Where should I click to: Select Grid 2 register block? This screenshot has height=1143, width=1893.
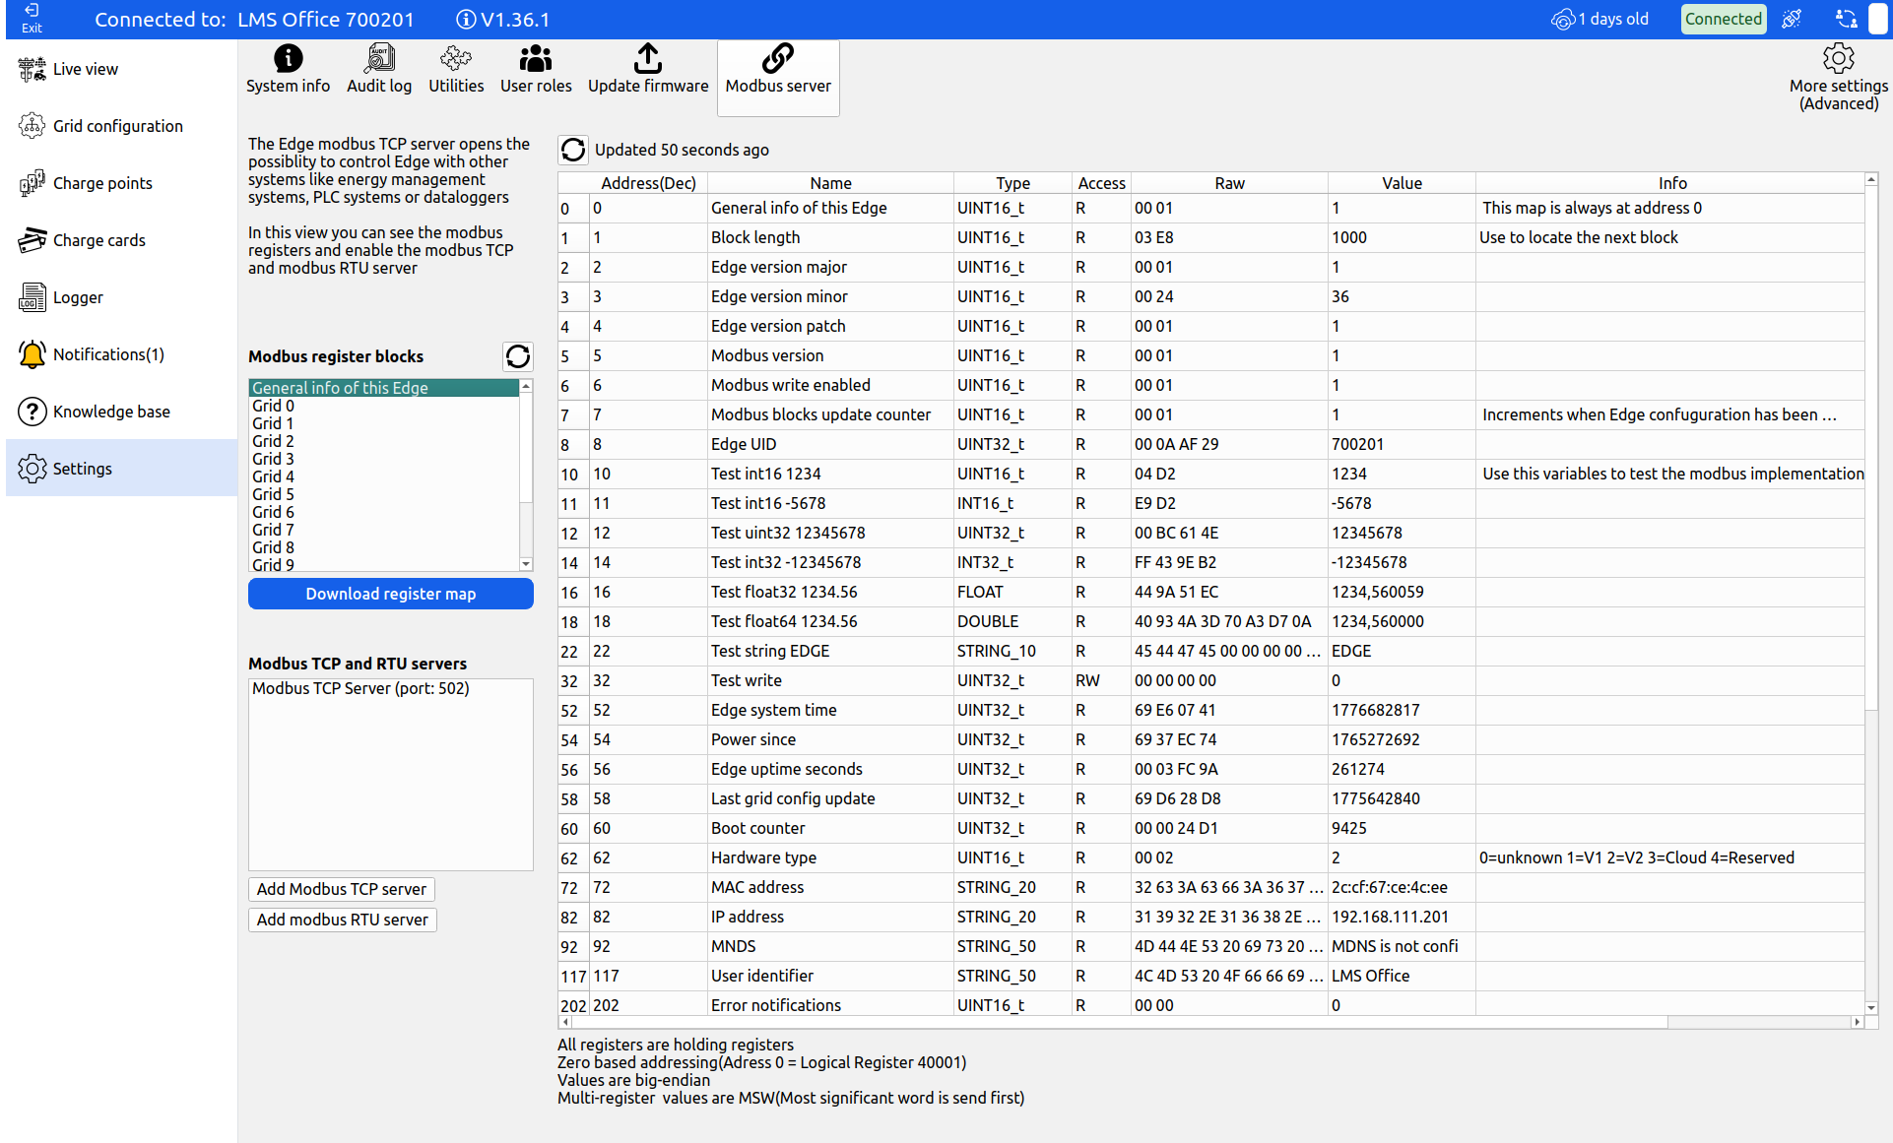pyautogui.click(x=384, y=441)
